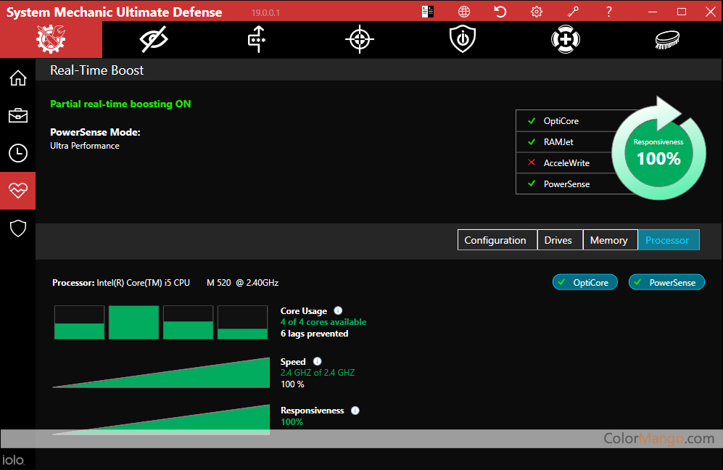Viewport: 723px width, 470px height.
Task: Maximize the System Mechanic window
Action: coord(682,12)
